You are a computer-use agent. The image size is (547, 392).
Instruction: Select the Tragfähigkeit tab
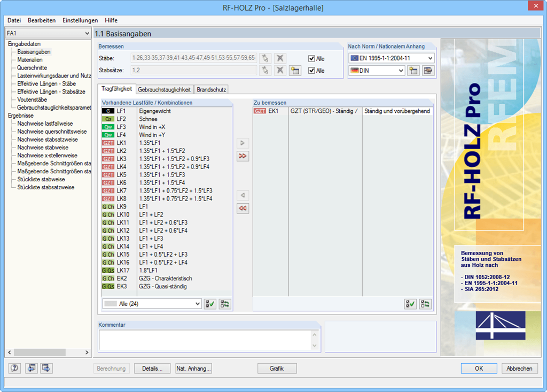point(116,89)
